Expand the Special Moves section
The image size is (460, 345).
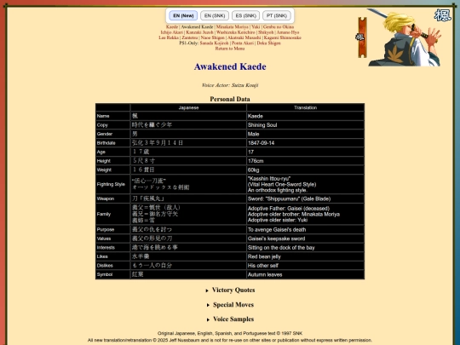pos(230,305)
